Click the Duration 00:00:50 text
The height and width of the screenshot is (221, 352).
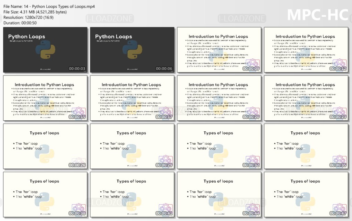tap(20, 23)
